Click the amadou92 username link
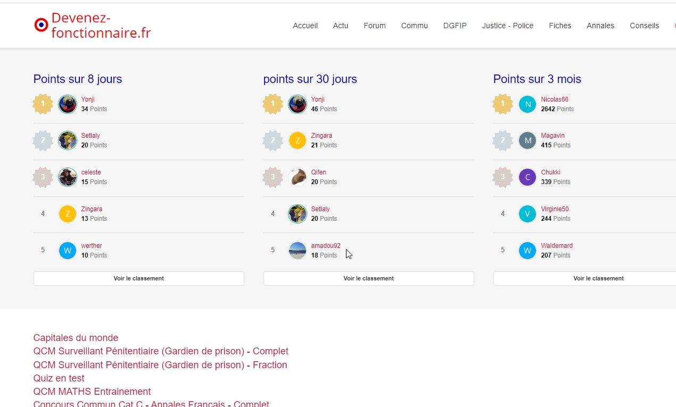The height and width of the screenshot is (407, 676). pyautogui.click(x=326, y=246)
